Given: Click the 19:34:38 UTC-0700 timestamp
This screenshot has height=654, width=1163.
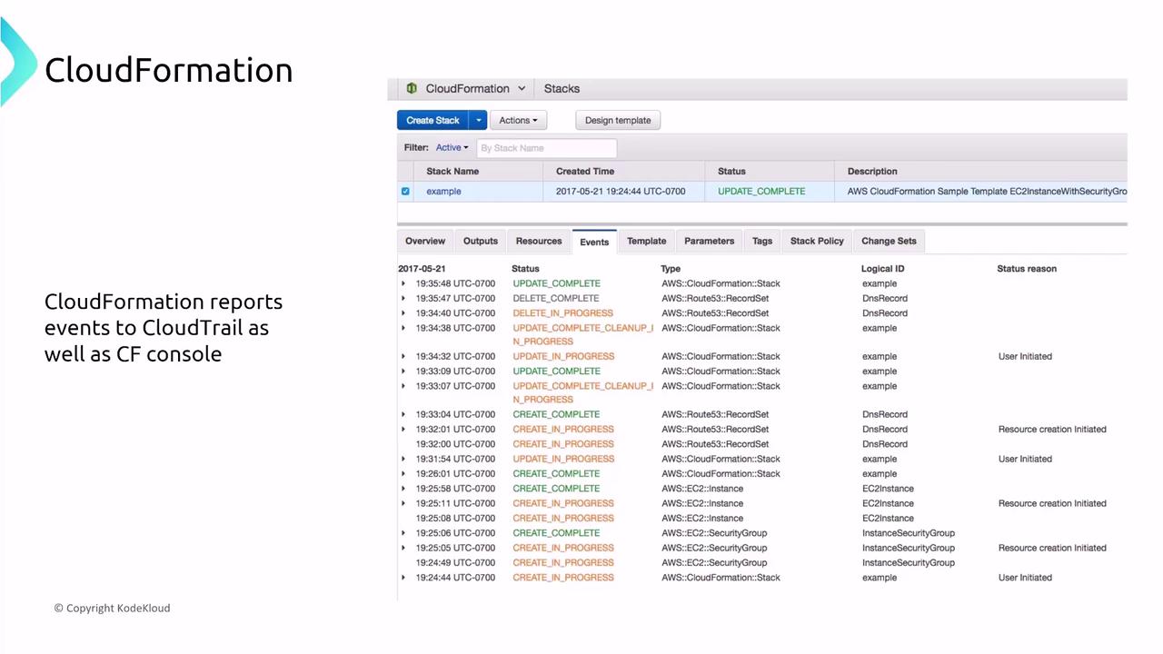Looking at the screenshot, I should pos(455,328).
